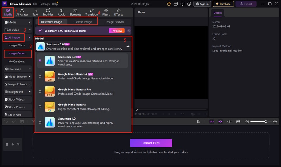281x167 pixels.
Task: Click the Import Files button
Action: 151,143
